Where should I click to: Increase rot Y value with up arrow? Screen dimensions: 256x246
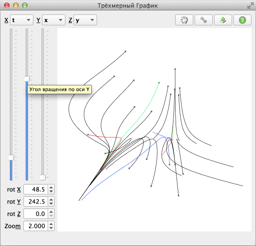[x=51, y=200]
